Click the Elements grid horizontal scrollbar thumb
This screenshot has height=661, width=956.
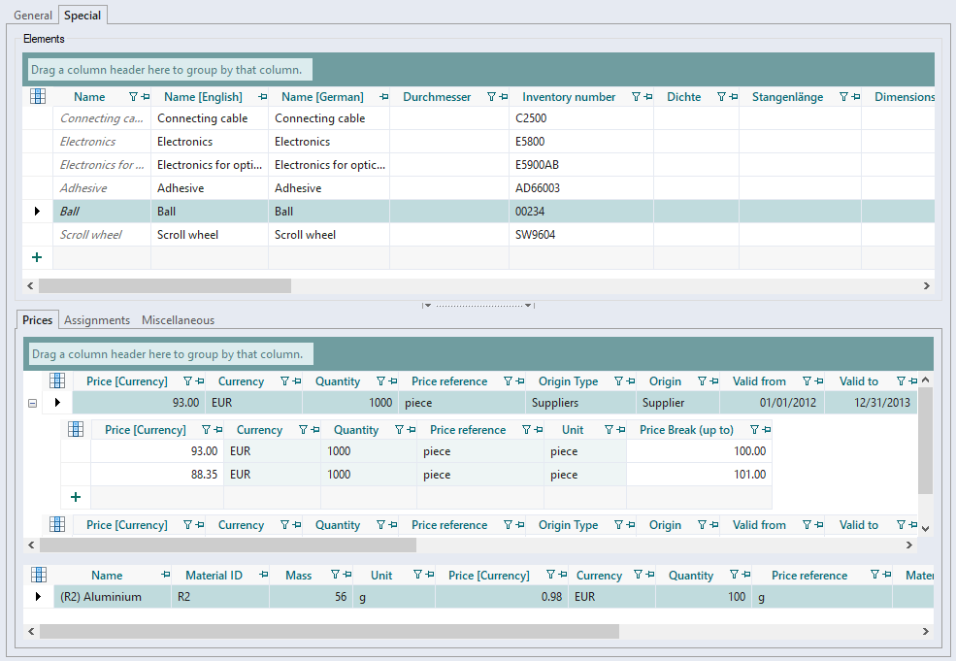pyautogui.click(x=164, y=286)
